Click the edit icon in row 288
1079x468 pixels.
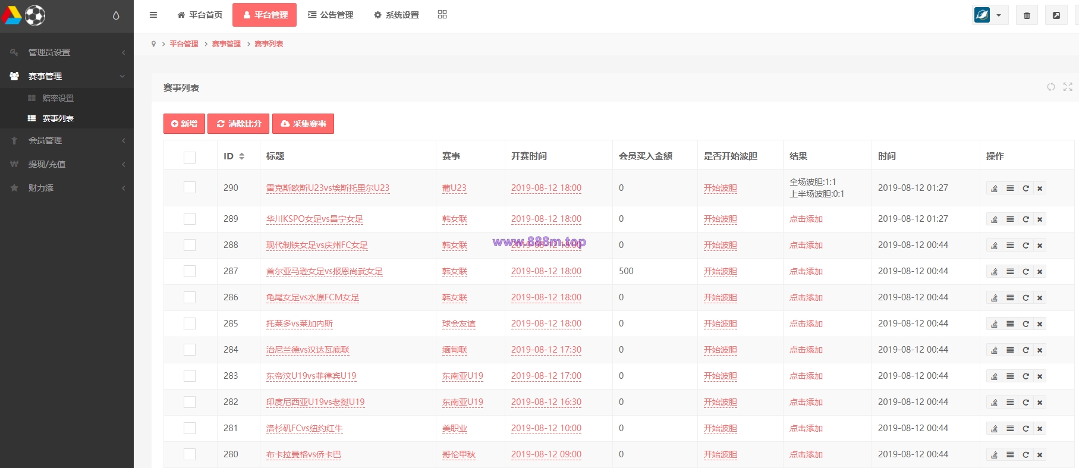click(x=994, y=246)
